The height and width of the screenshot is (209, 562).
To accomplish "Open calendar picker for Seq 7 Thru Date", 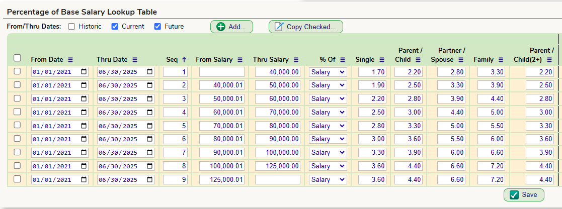I will click(x=149, y=153).
